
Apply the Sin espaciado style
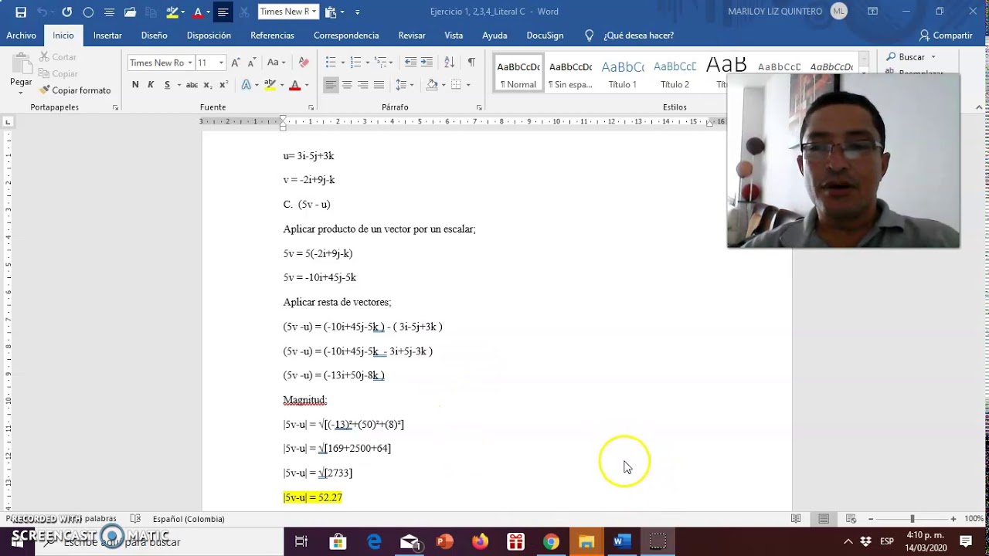click(x=570, y=74)
